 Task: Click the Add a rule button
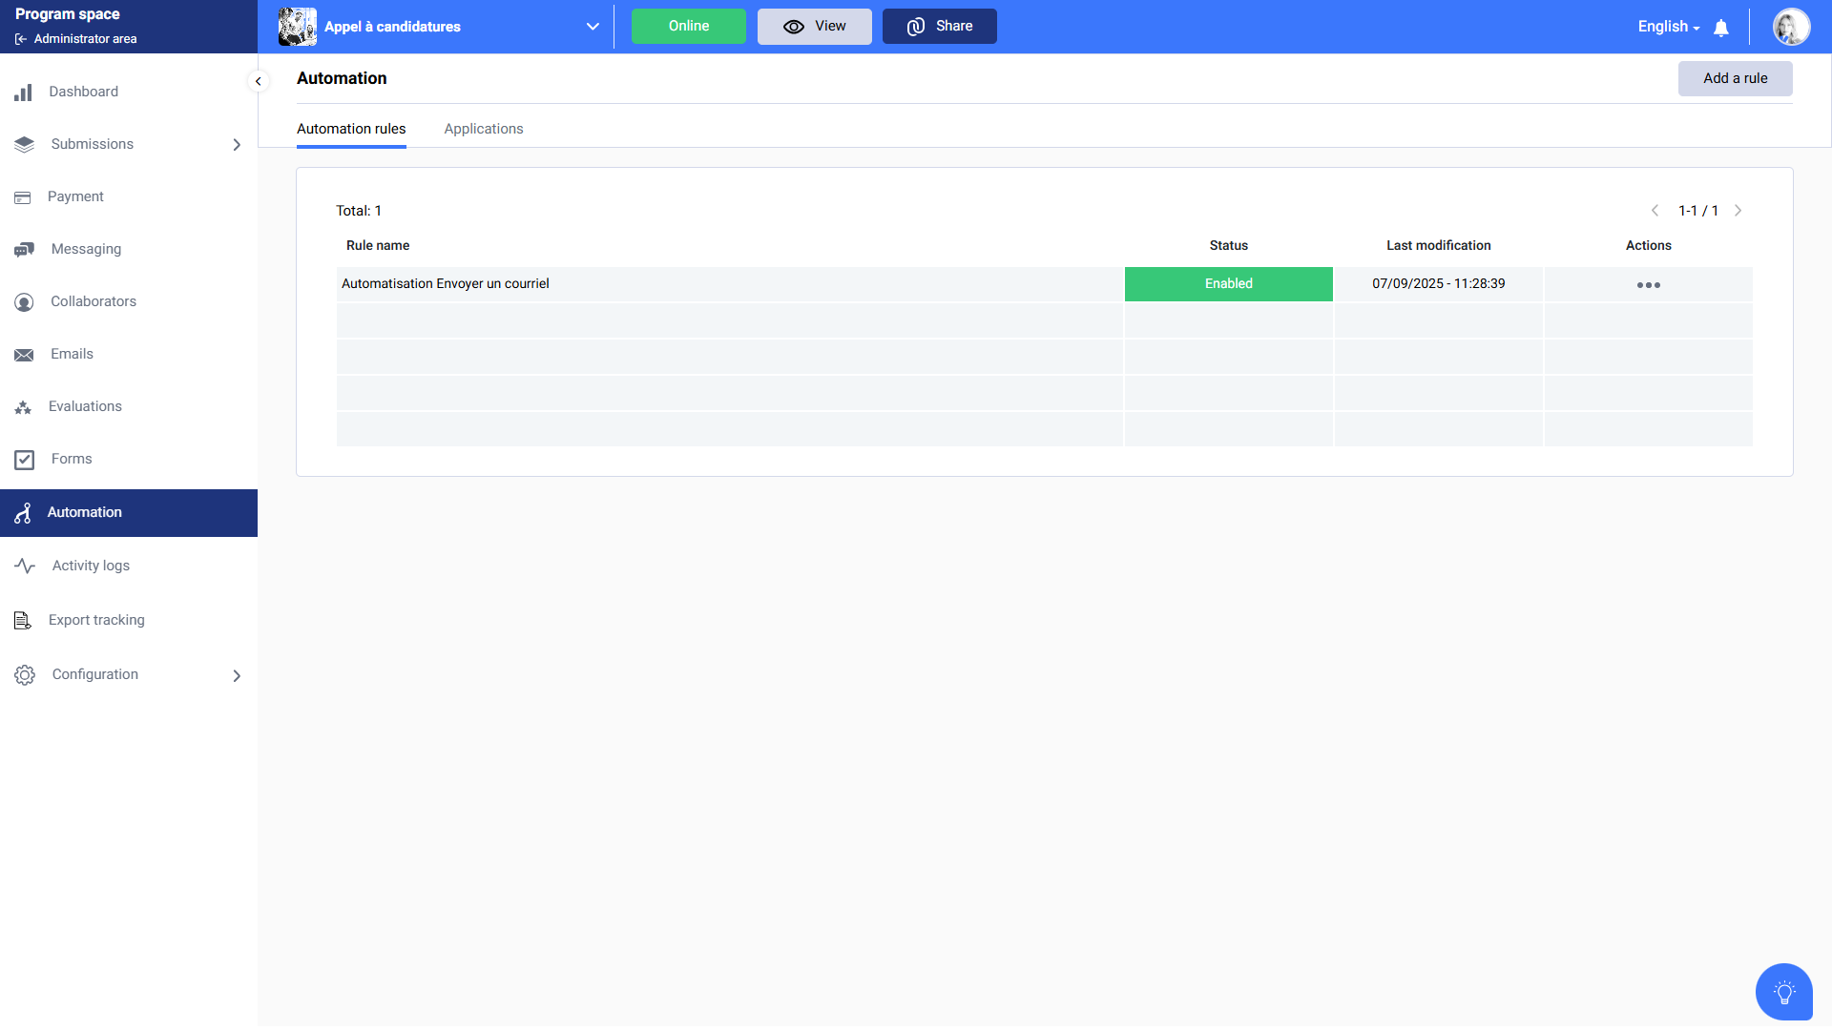coord(1736,78)
